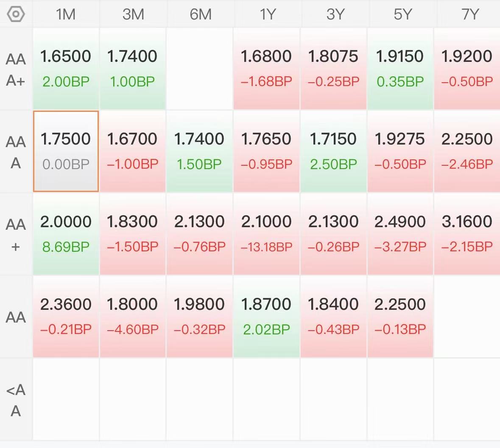Image resolution: width=500 pixels, height=448 pixels.
Task: Select AAA+ 3Y cell showing 1.8075
Action: [334, 69]
